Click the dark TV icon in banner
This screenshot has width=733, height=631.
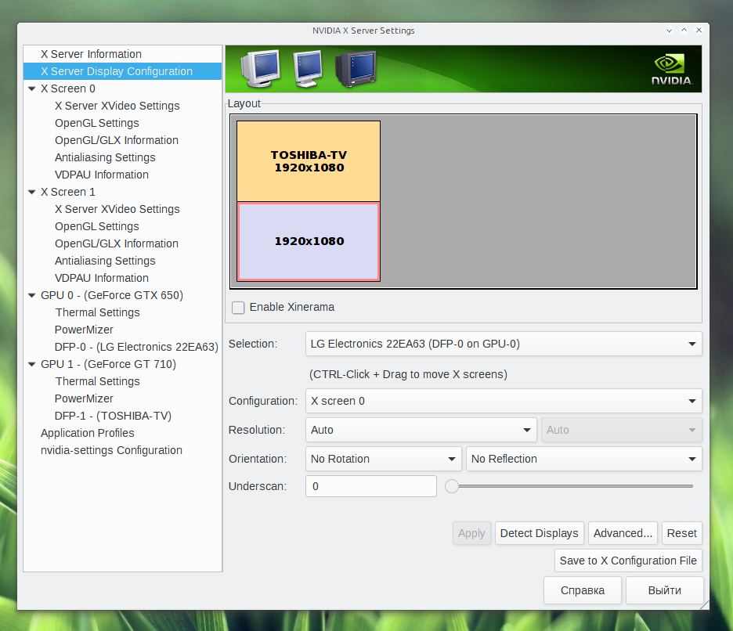tap(356, 69)
